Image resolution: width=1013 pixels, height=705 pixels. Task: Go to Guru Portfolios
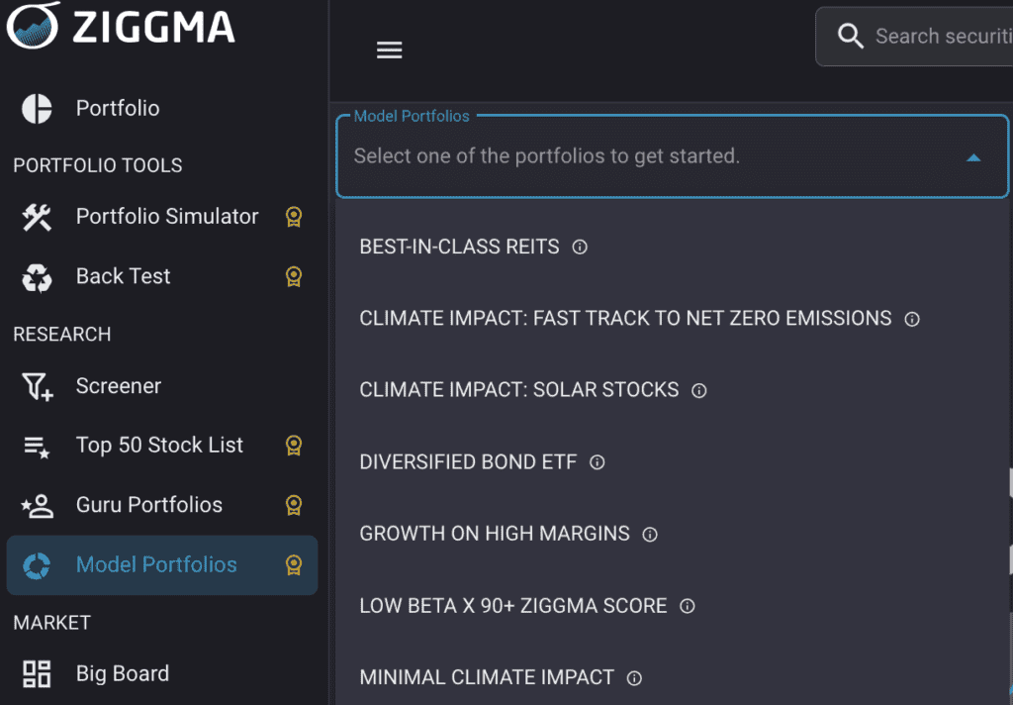click(x=162, y=505)
